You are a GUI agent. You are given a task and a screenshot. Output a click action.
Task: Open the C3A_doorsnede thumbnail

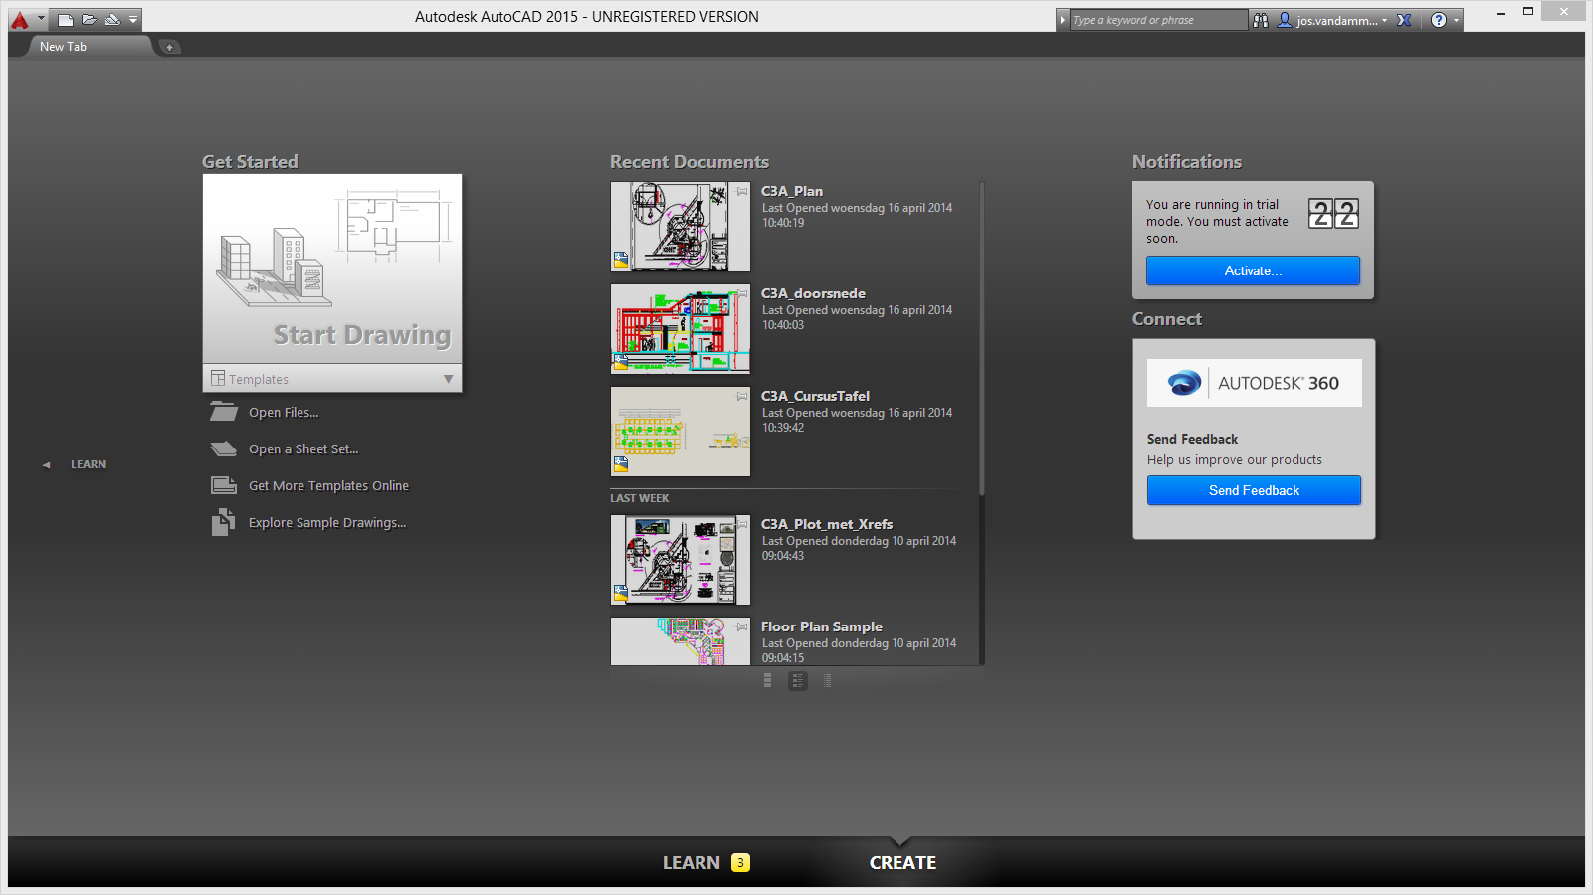click(x=681, y=329)
